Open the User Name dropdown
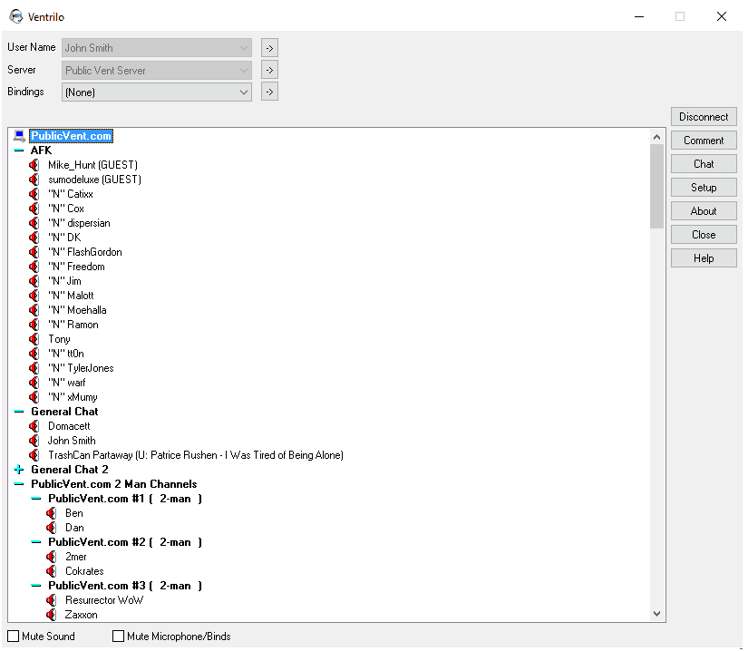Viewport: 748px width, 651px height. [157, 48]
